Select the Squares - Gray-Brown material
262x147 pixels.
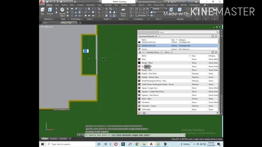click(x=178, y=95)
